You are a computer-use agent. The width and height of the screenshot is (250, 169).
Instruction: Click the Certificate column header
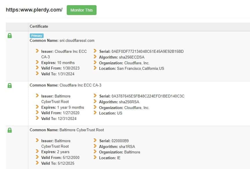point(39,27)
